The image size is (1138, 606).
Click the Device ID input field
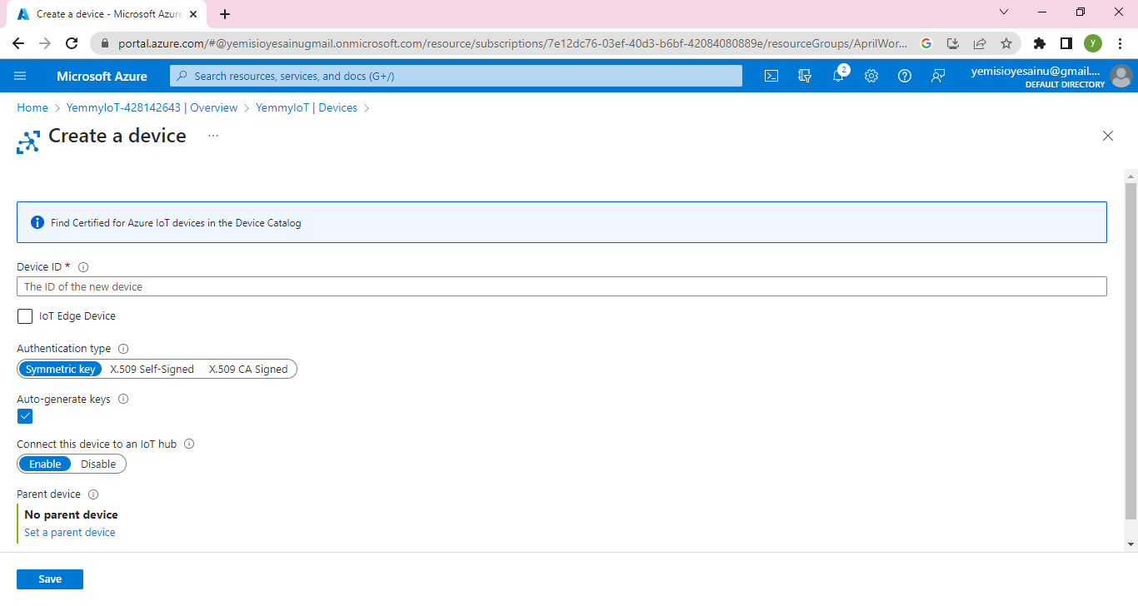(x=562, y=286)
